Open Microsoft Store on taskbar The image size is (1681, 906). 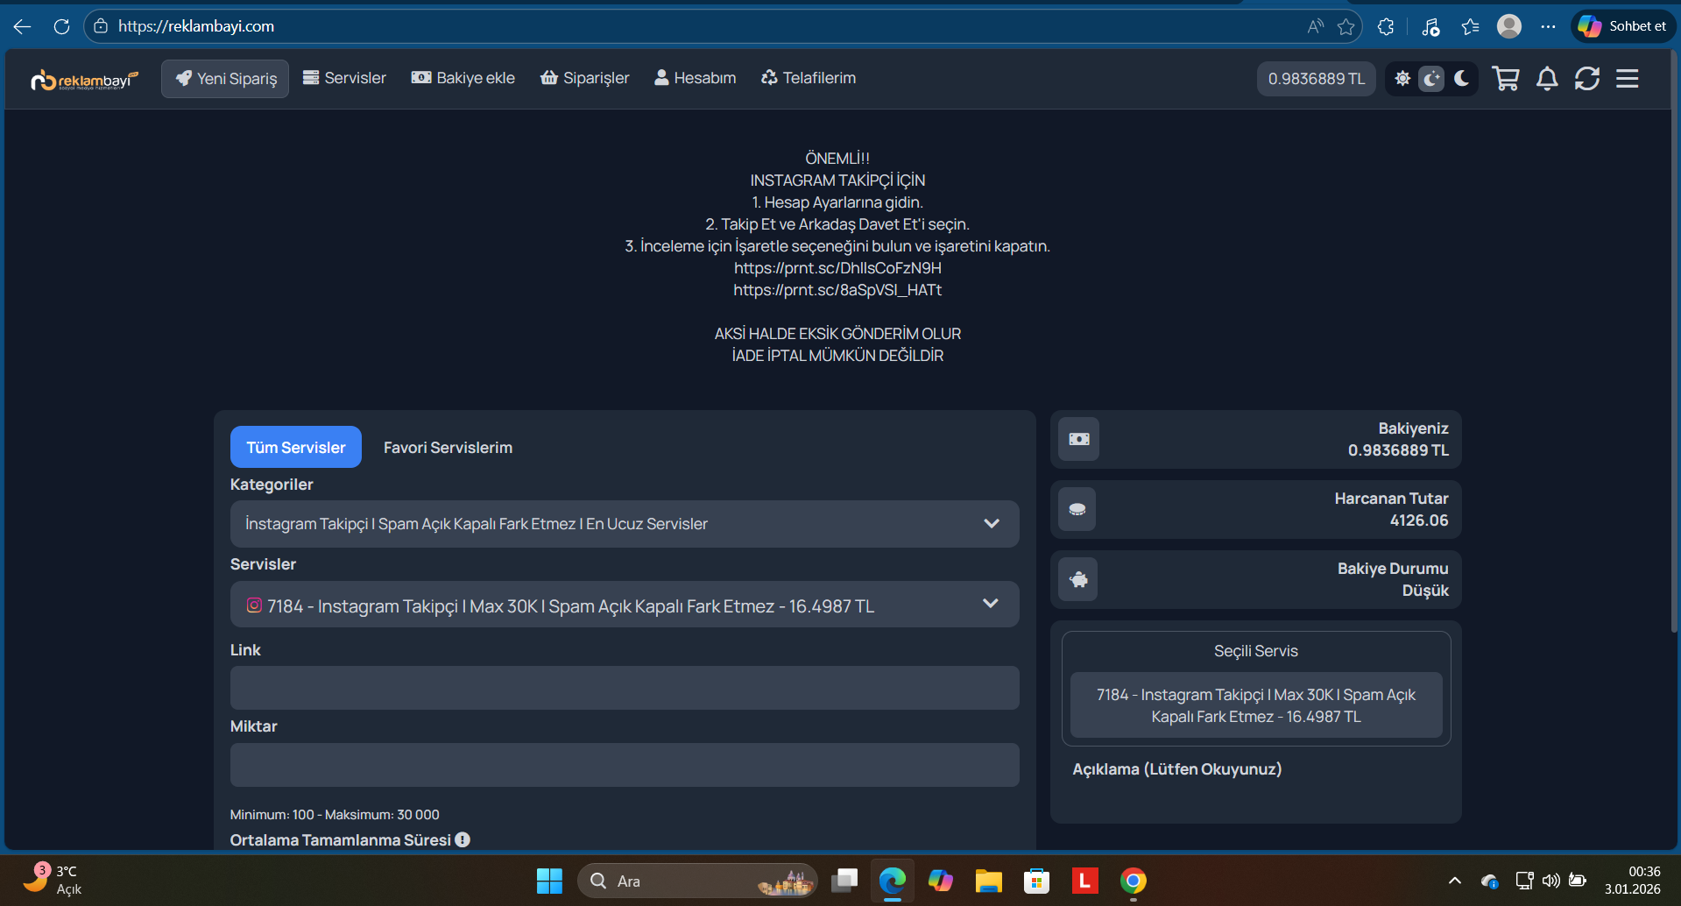tap(1037, 881)
